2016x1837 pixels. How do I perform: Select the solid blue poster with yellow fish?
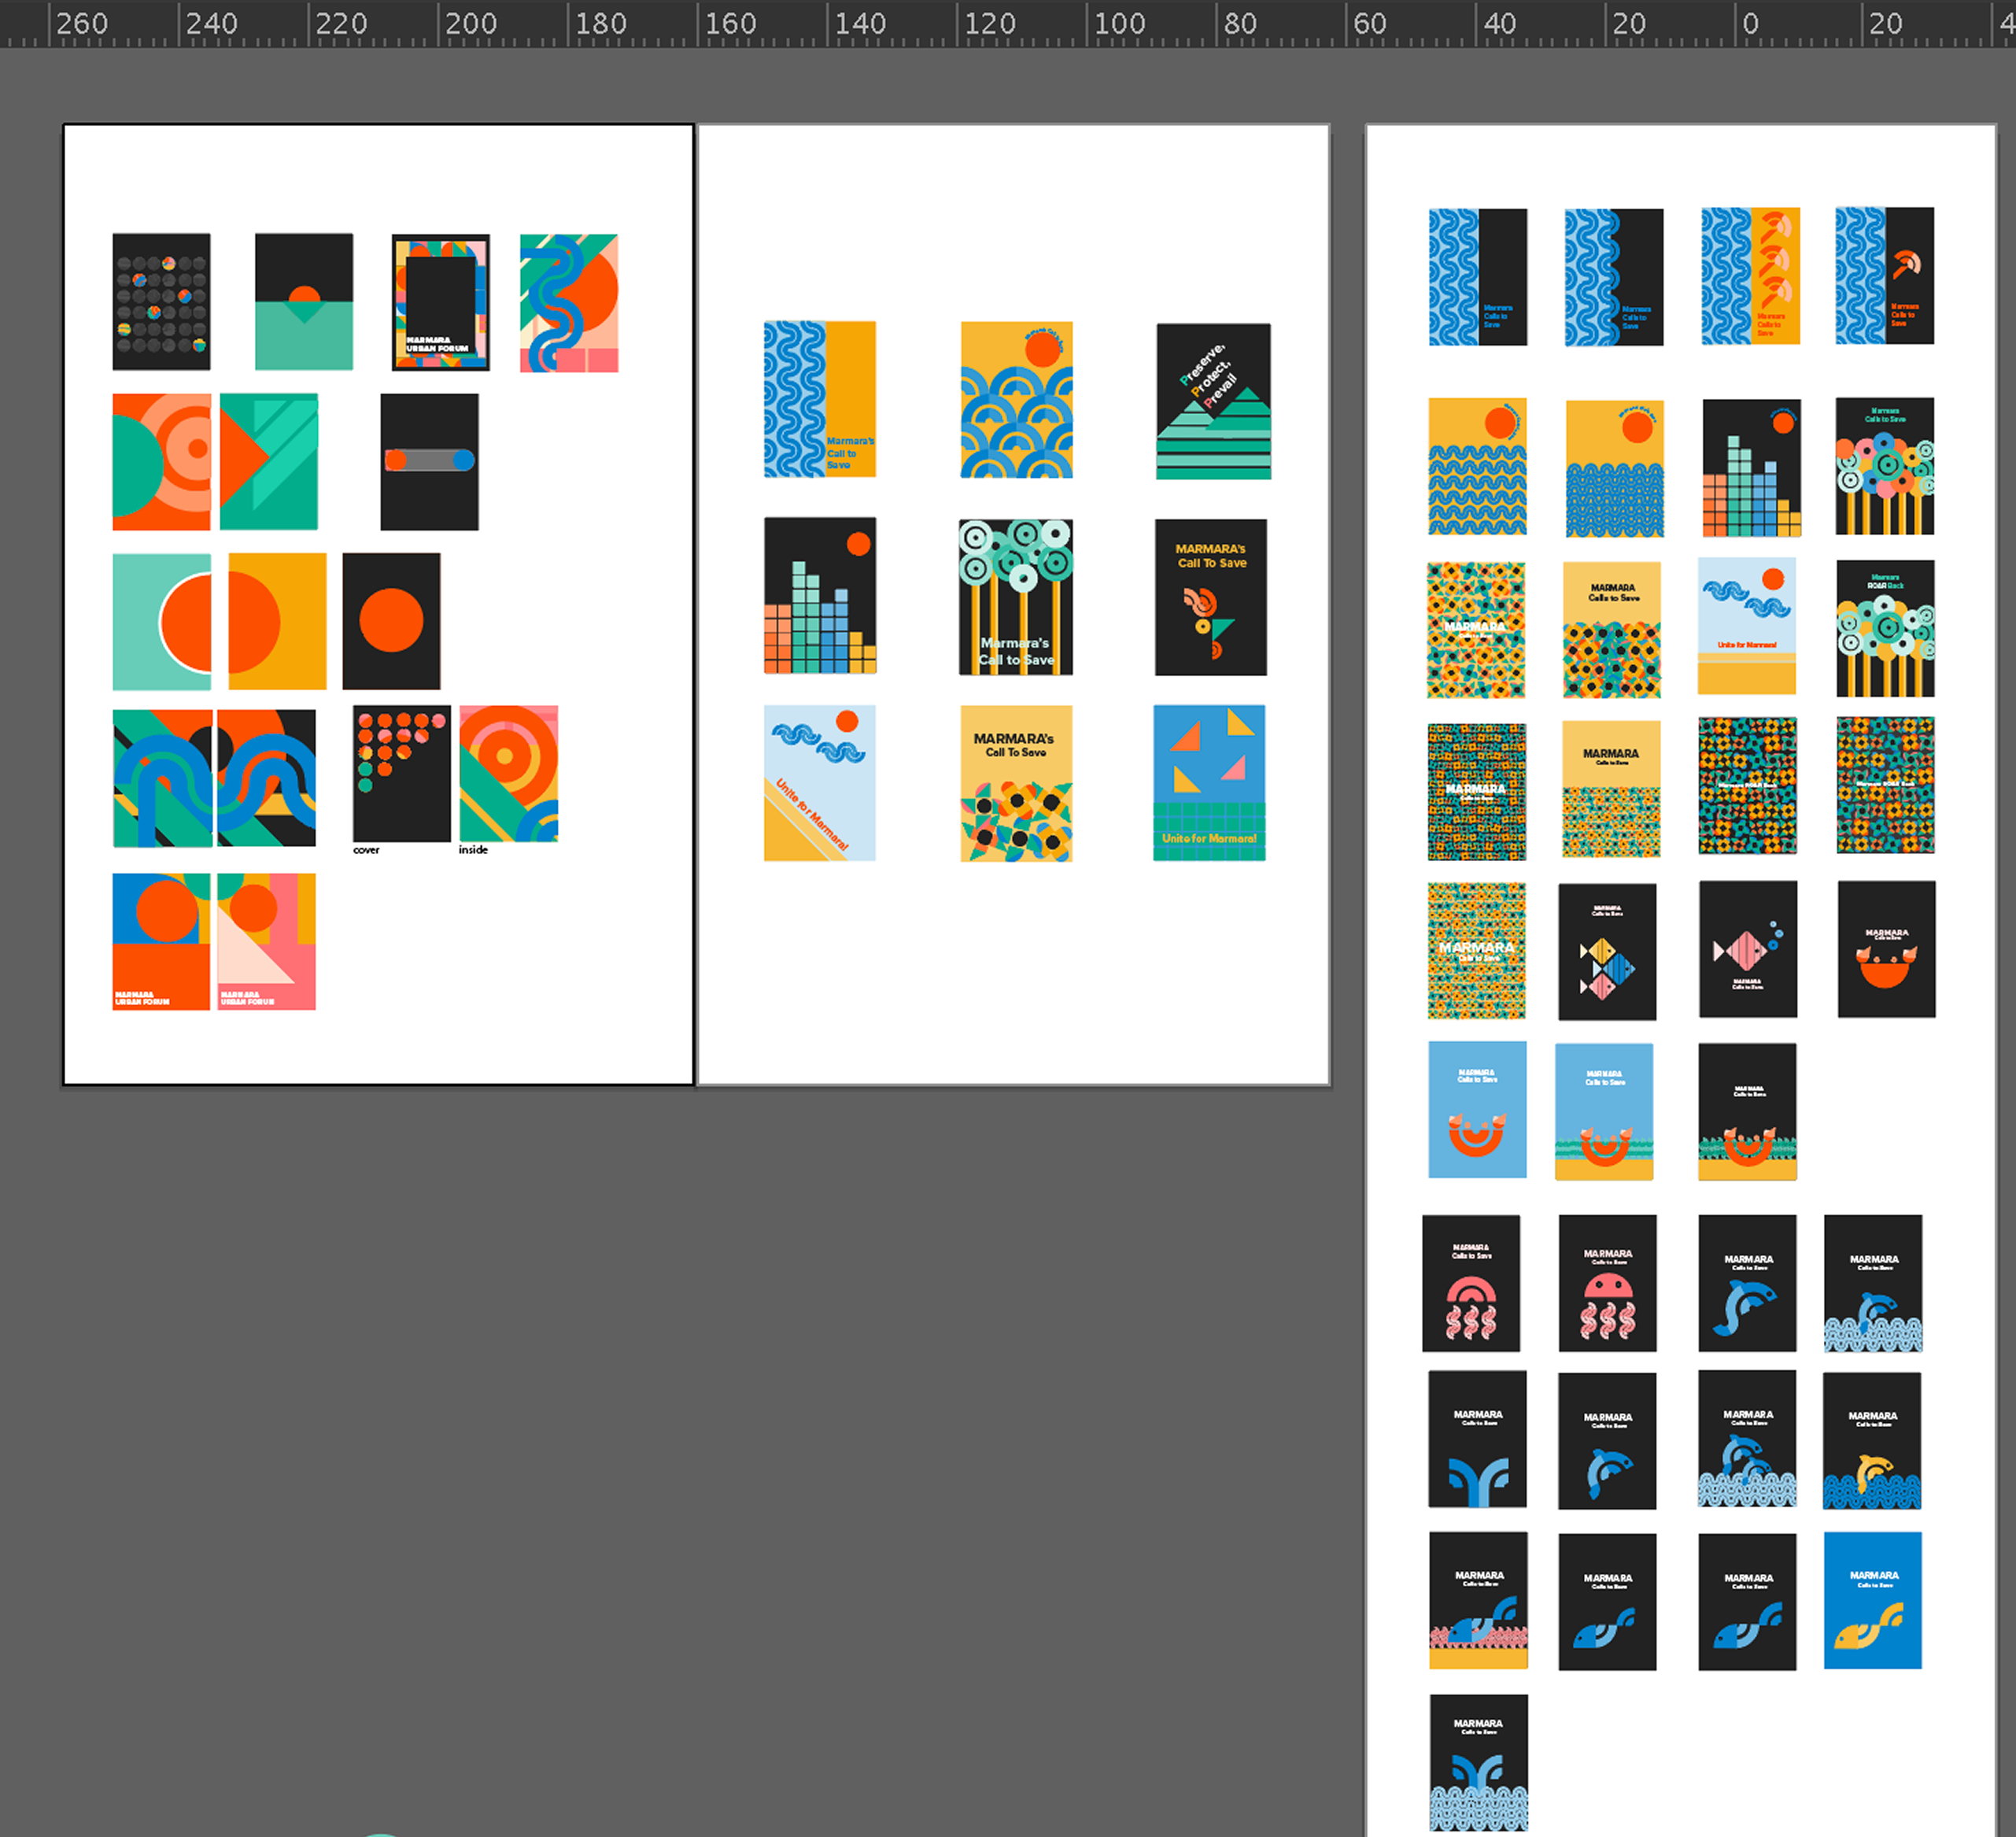click(1872, 1600)
